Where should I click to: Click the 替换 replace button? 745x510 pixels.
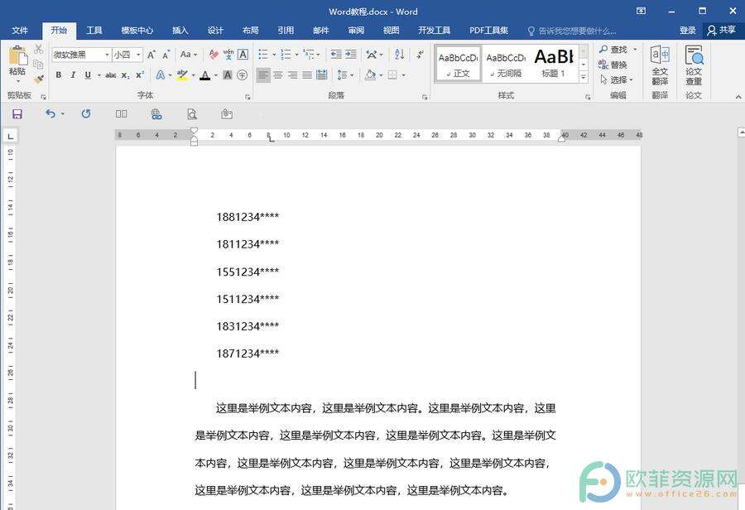coord(613,65)
